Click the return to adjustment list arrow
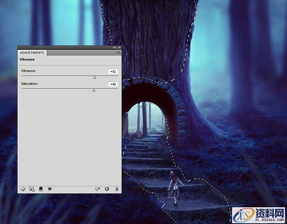 23,189
